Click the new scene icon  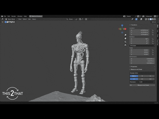coord(138,16)
